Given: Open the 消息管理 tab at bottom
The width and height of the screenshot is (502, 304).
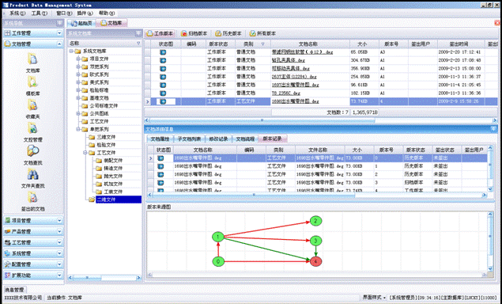Looking at the screenshot, I should click(x=14, y=290).
